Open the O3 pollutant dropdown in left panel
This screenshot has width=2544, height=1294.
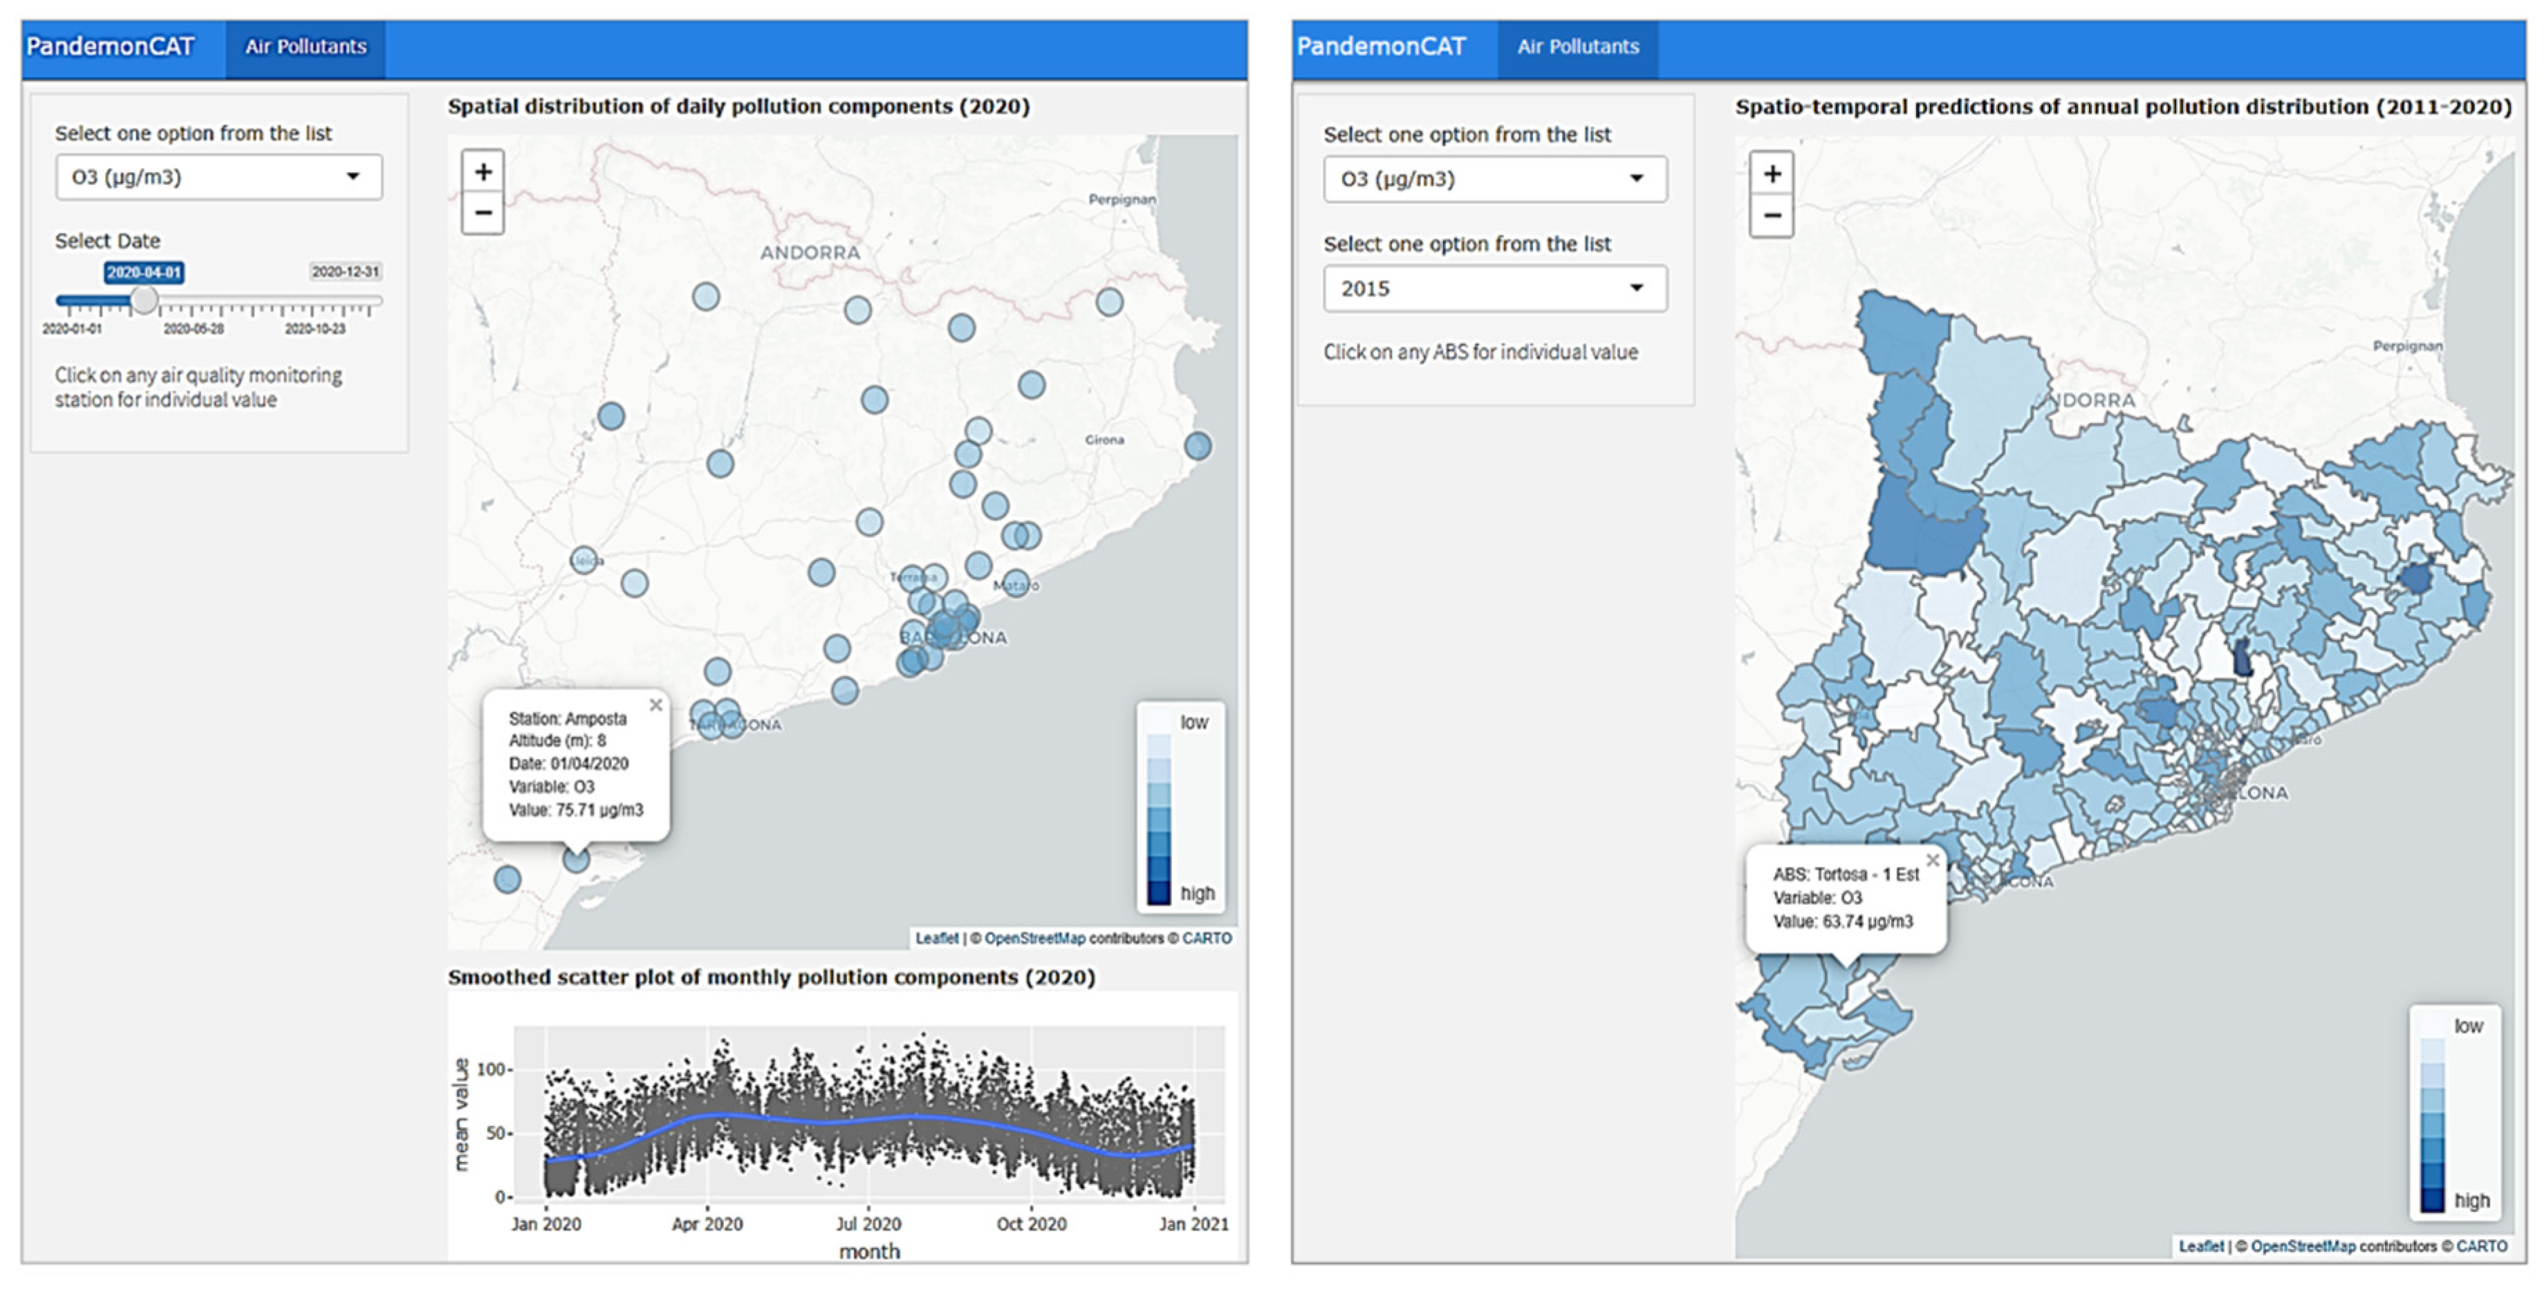[x=219, y=177]
